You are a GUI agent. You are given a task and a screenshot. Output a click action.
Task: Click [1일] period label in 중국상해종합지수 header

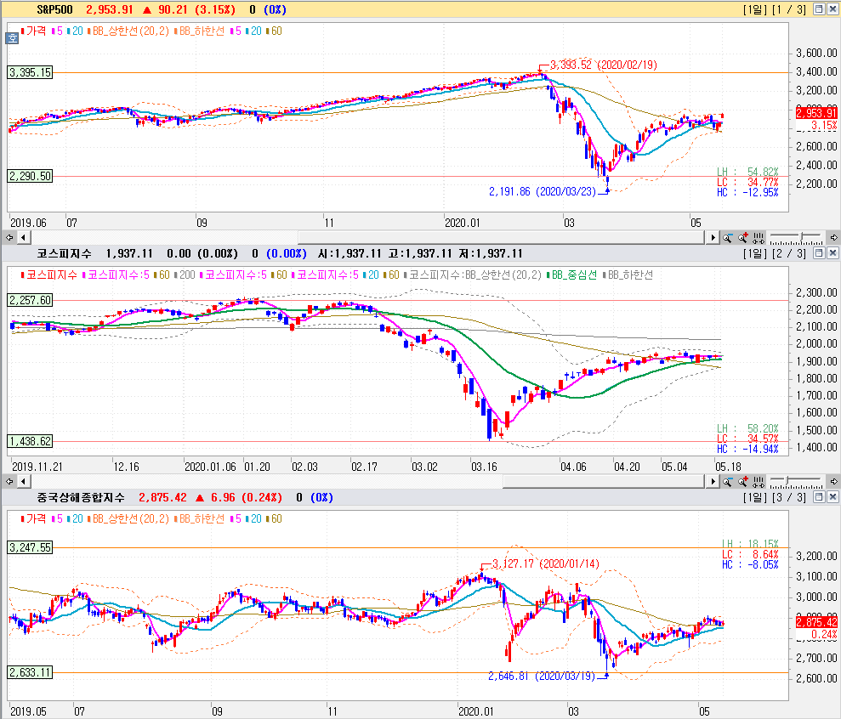pos(755,497)
